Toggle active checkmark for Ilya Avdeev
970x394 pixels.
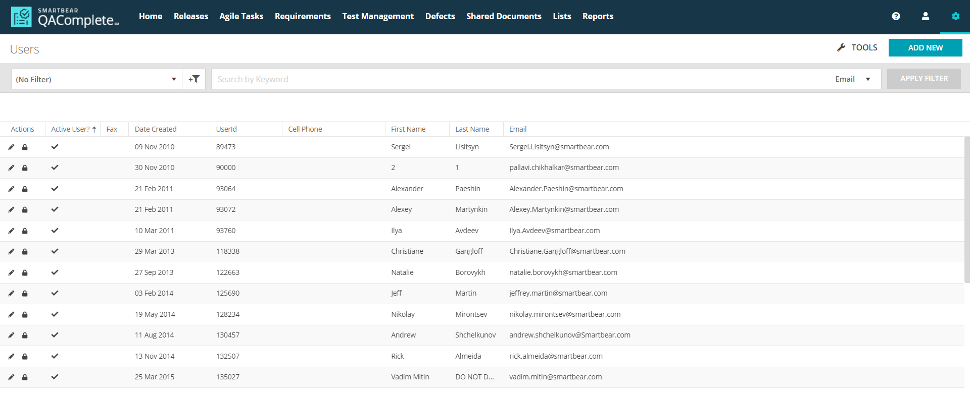55,231
